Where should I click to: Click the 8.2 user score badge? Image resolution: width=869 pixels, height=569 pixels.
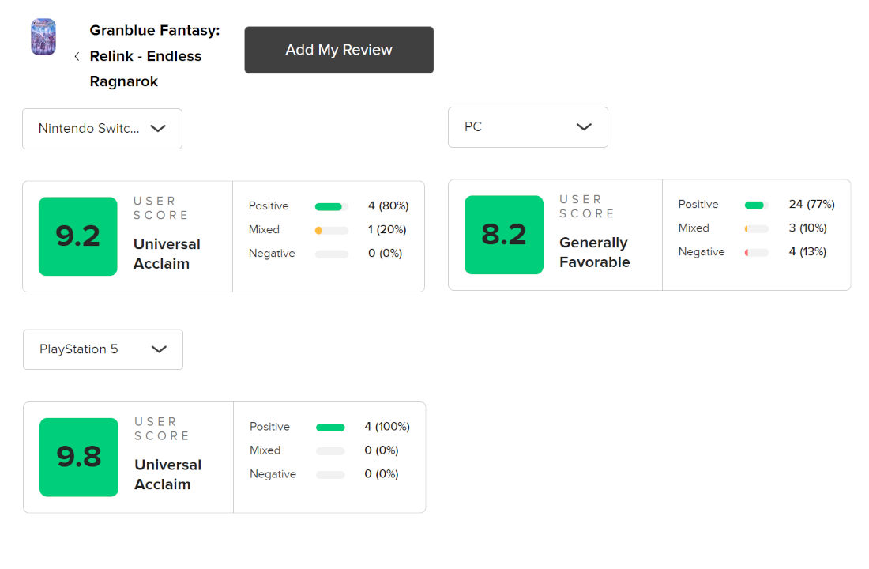(x=504, y=235)
